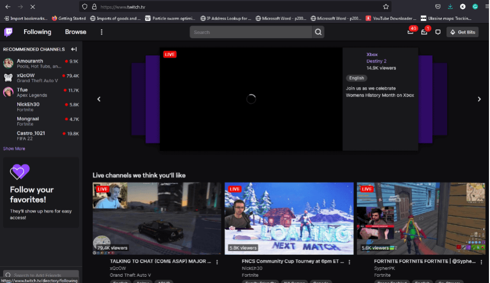Open Imports of goods bookmark
The image size is (490, 283).
115,18
